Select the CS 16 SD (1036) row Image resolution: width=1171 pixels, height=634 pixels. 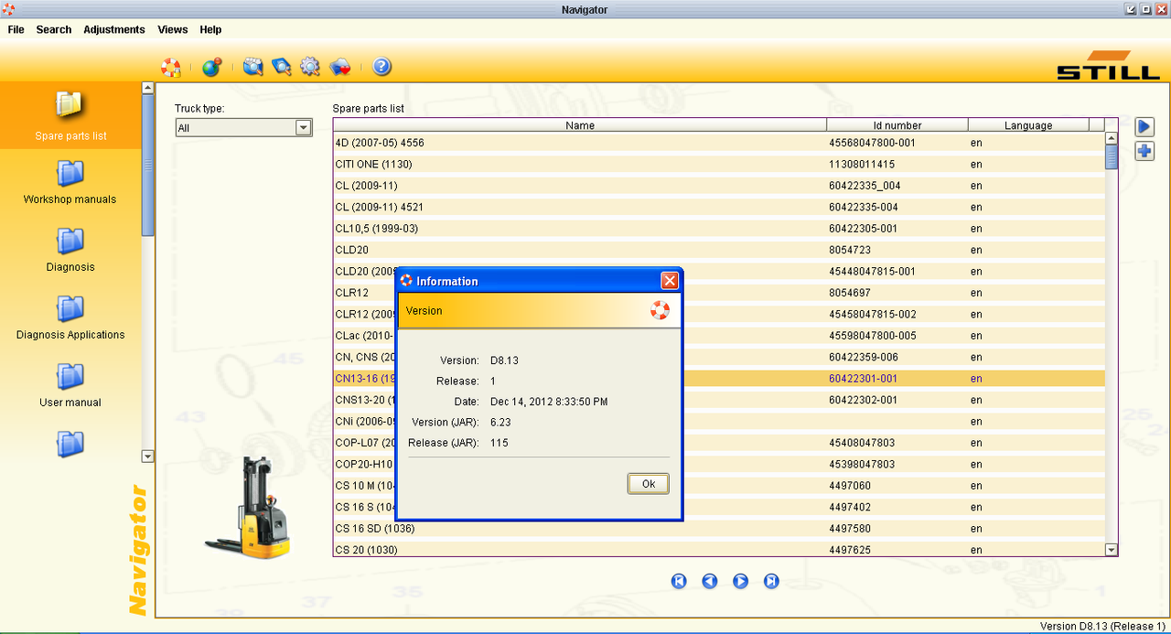click(719, 529)
